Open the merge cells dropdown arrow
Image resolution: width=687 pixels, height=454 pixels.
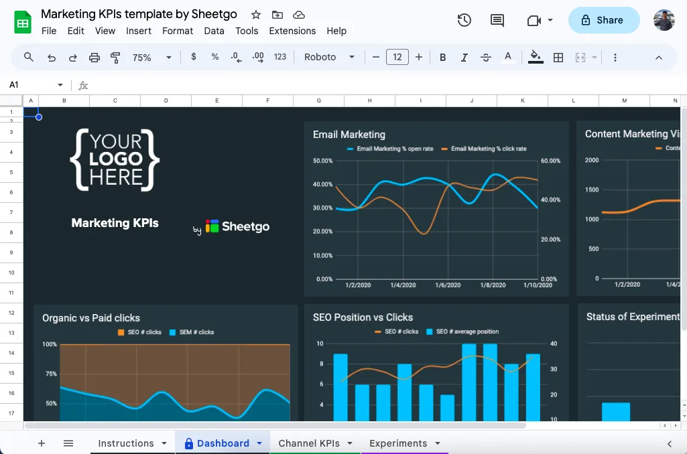tap(595, 58)
